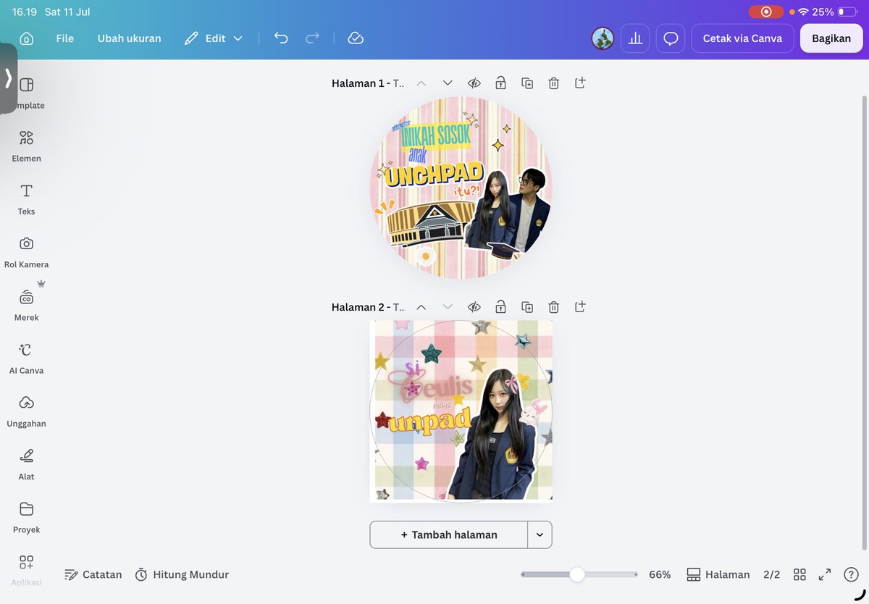Enter fullscreen presentation mode
Screen dimensions: 869x604
(825, 574)
